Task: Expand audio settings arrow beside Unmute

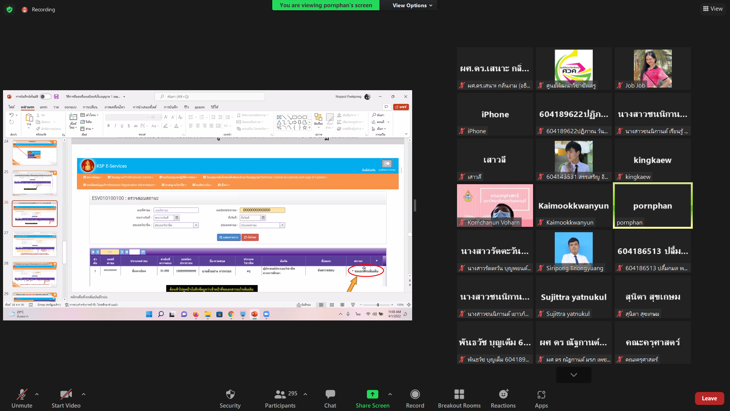Action: [37, 394]
